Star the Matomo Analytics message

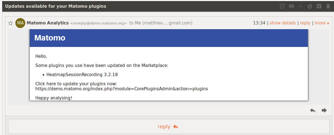click(x=11, y=23)
